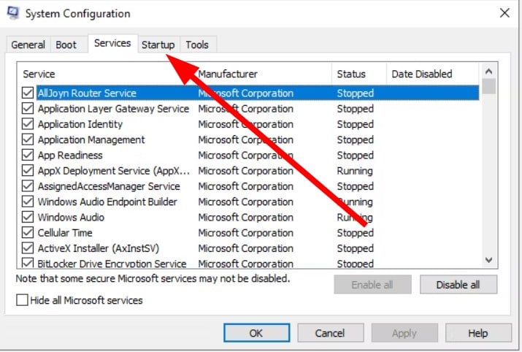Viewport: 522px width, 352px height.
Task: Switch to the Startup tab
Action: [x=158, y=45]
